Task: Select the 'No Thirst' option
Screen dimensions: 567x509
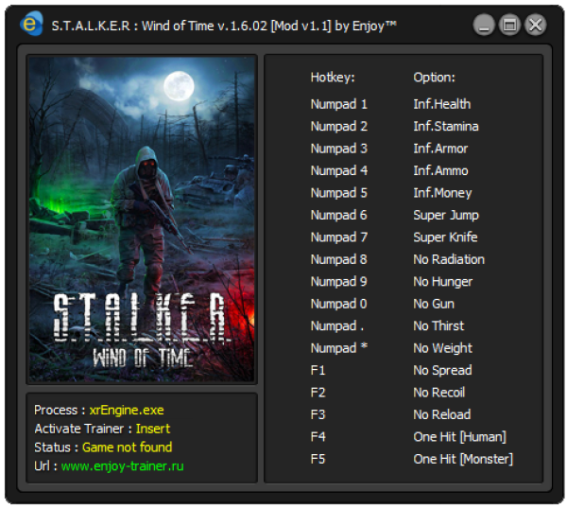Action: coord(438,325)
